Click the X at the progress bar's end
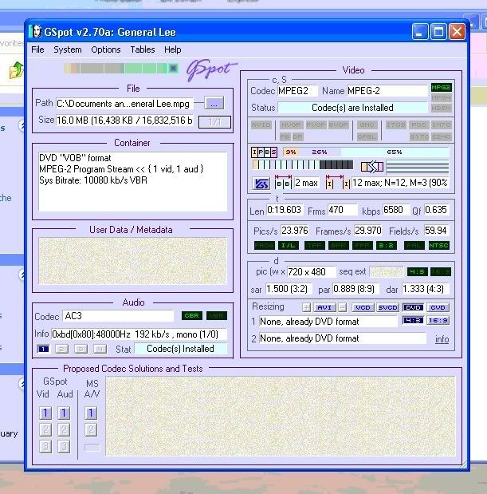 [x=173, y=68]
